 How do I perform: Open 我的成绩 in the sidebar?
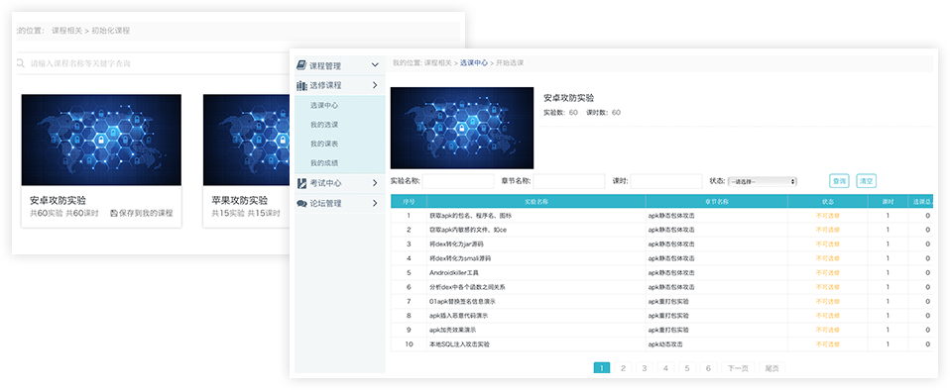coord(324,163)
